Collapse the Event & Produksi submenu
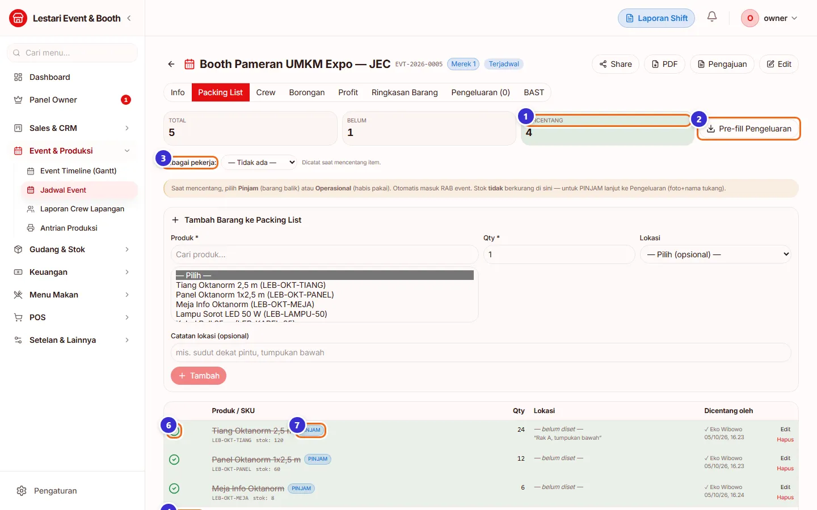Screen dimensions: 817x510 [127, 151]
